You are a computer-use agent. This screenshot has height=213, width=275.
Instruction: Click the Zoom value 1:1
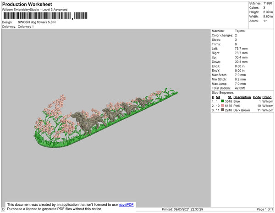pyautogui.click(x=265, y=21)
